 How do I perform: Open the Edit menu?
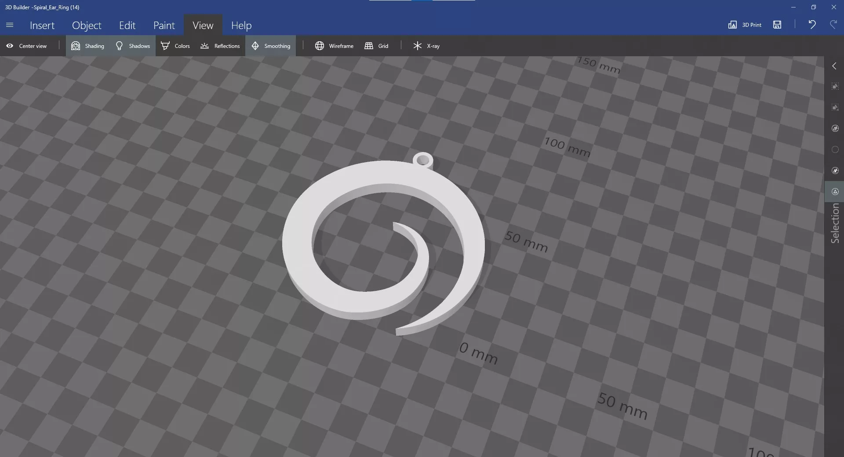(x=127, y=25)
